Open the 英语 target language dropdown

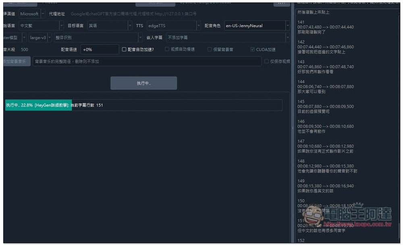pos(110,26)
